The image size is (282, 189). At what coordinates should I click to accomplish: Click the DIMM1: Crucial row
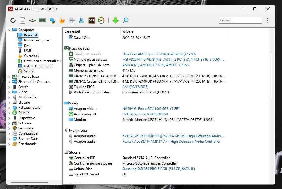point(146,76)
